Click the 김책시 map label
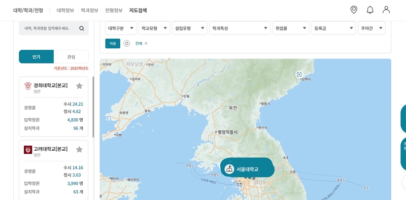The image size is (406, 200). (x=307, y=79)
